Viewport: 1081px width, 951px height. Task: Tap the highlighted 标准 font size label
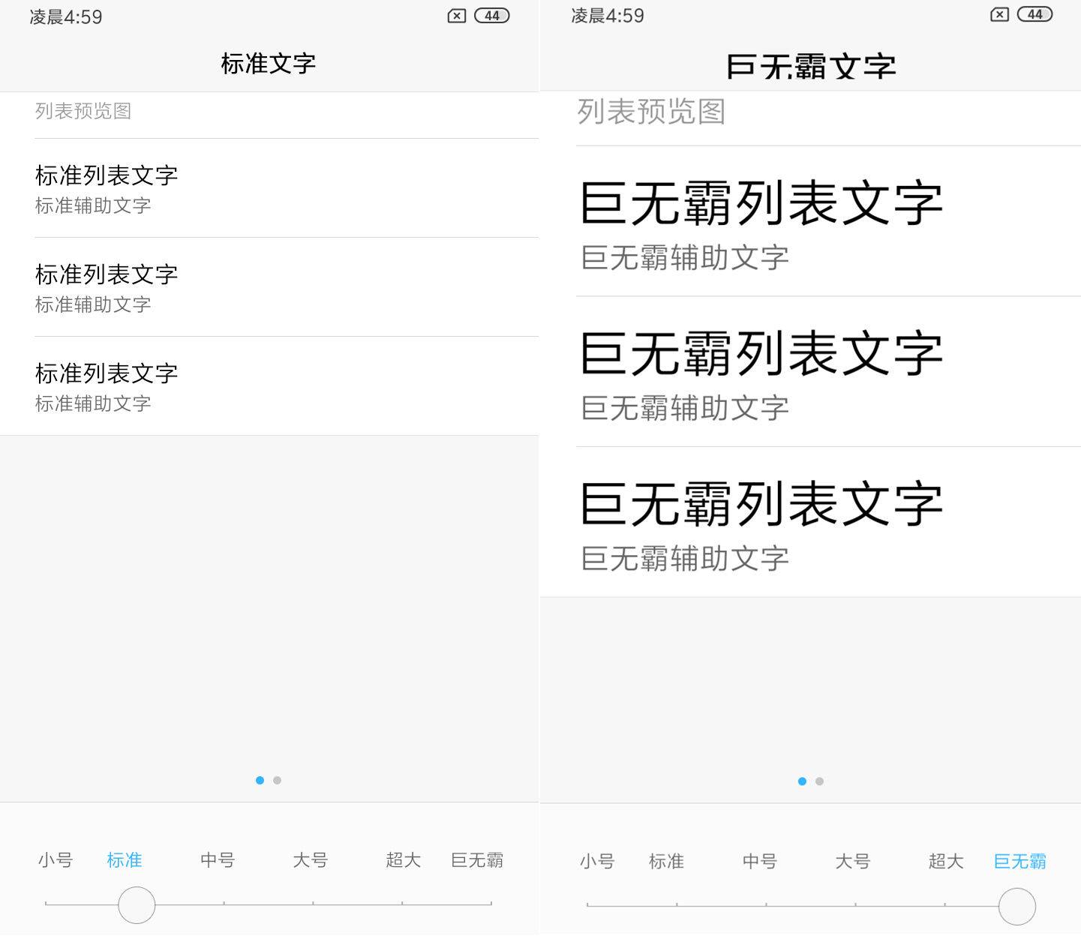point(125,860)
